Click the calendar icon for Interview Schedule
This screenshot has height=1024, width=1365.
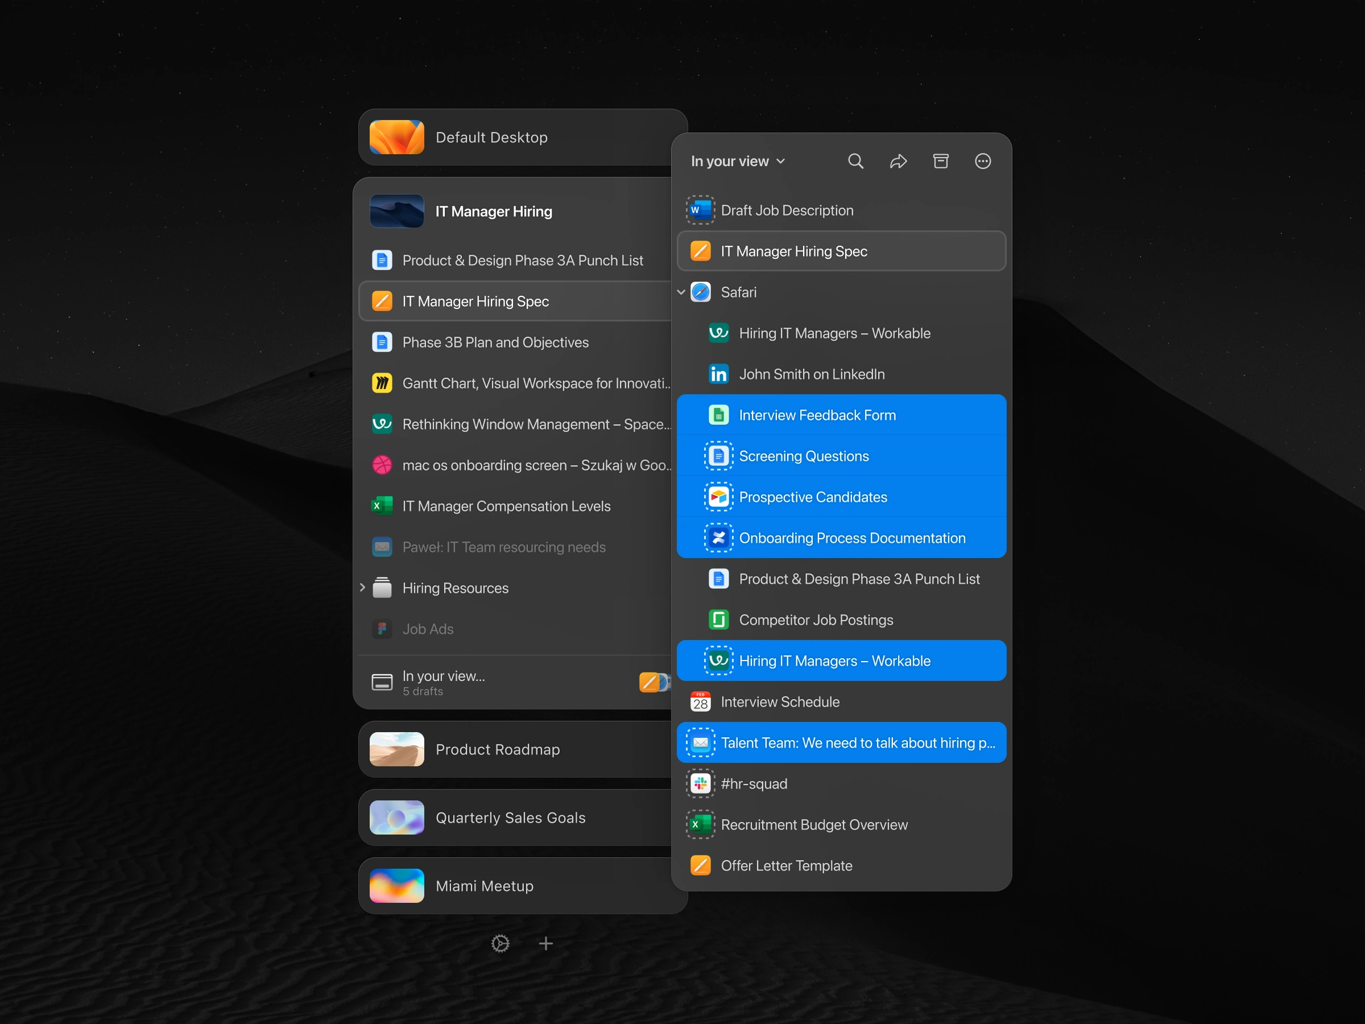700,702
